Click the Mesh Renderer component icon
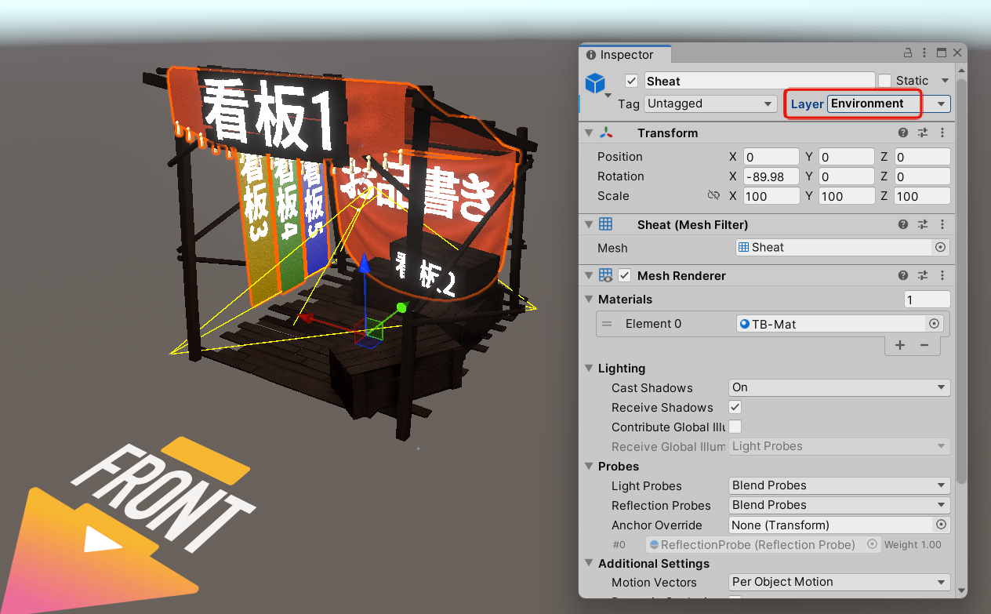The width and height of the screenshot is (991, 614). tap(606, 276)
